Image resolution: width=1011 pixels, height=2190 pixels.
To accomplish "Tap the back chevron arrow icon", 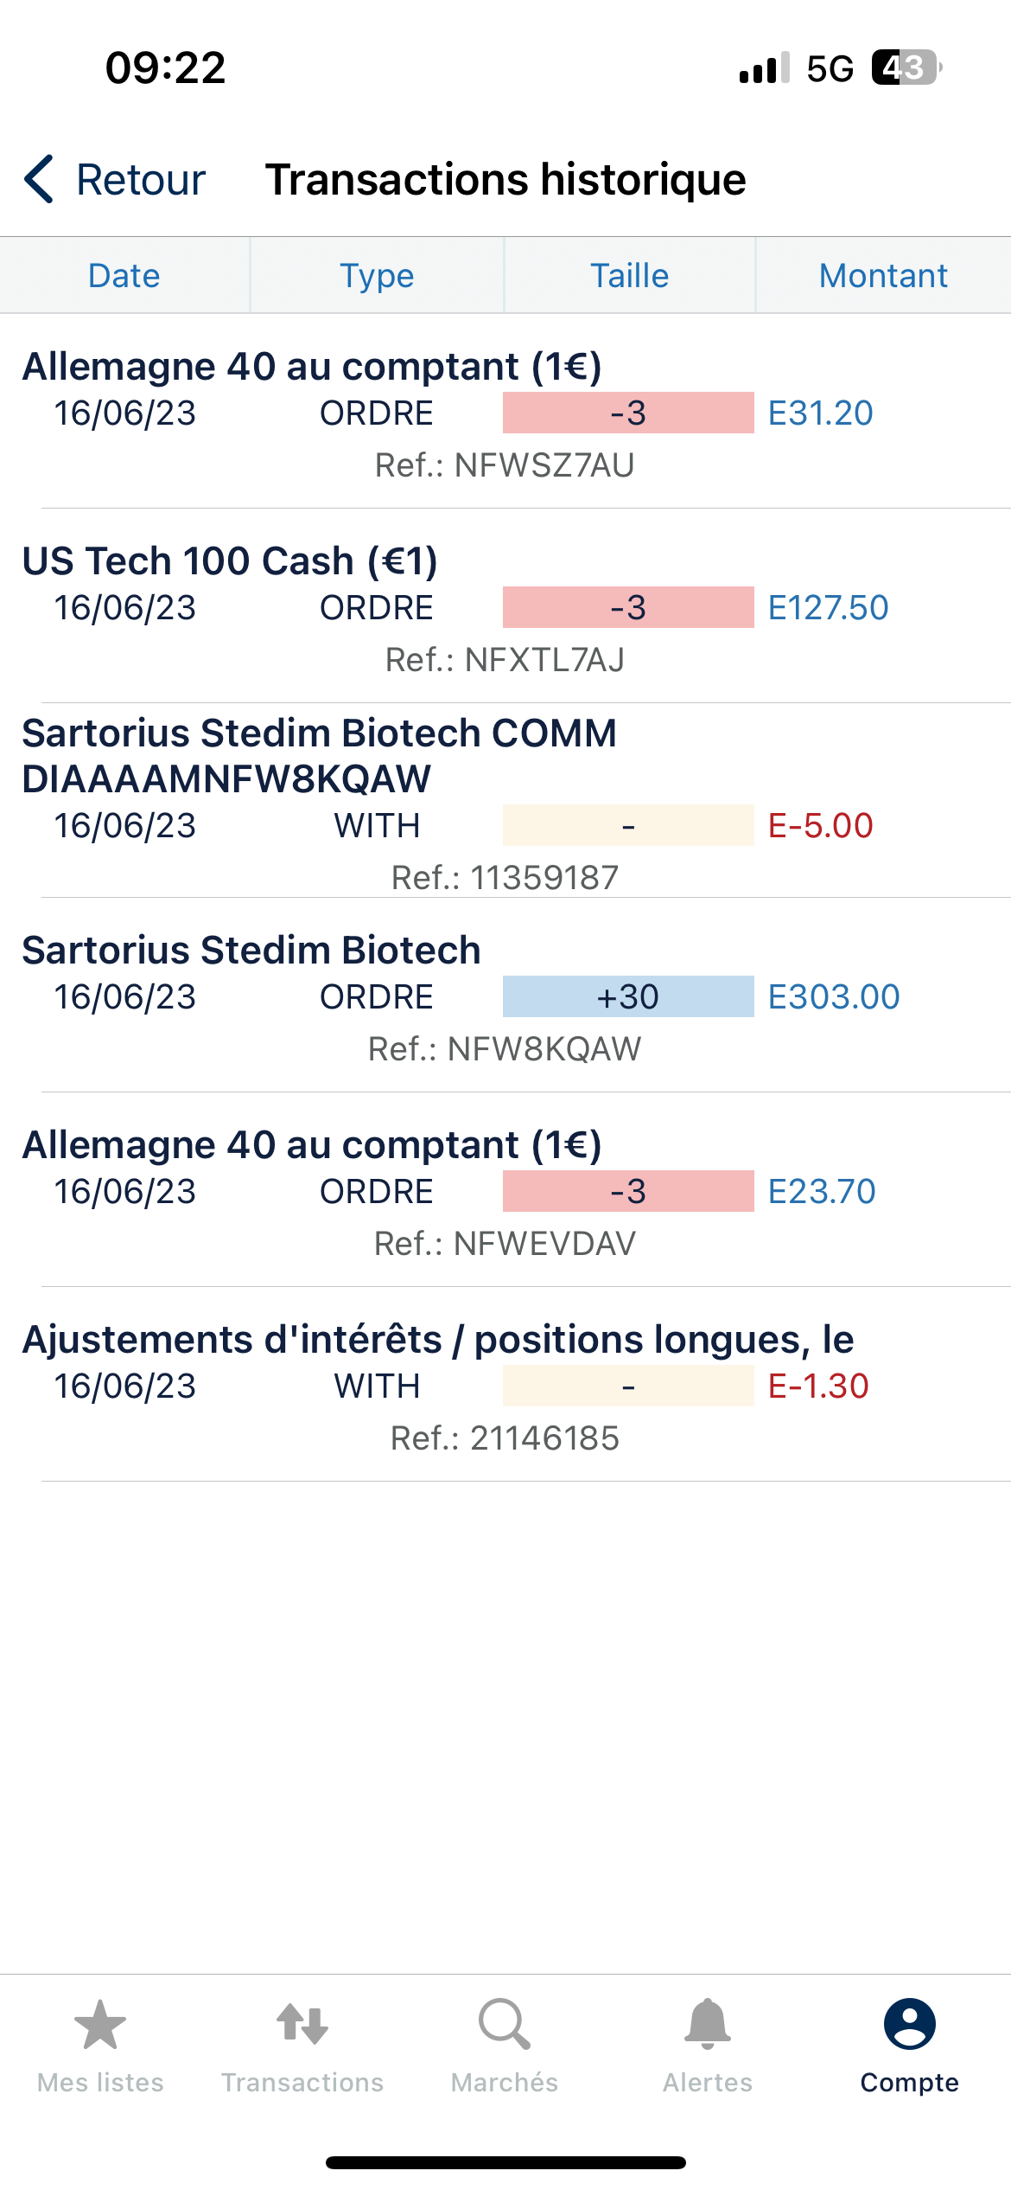I will (x=40, y=180).
